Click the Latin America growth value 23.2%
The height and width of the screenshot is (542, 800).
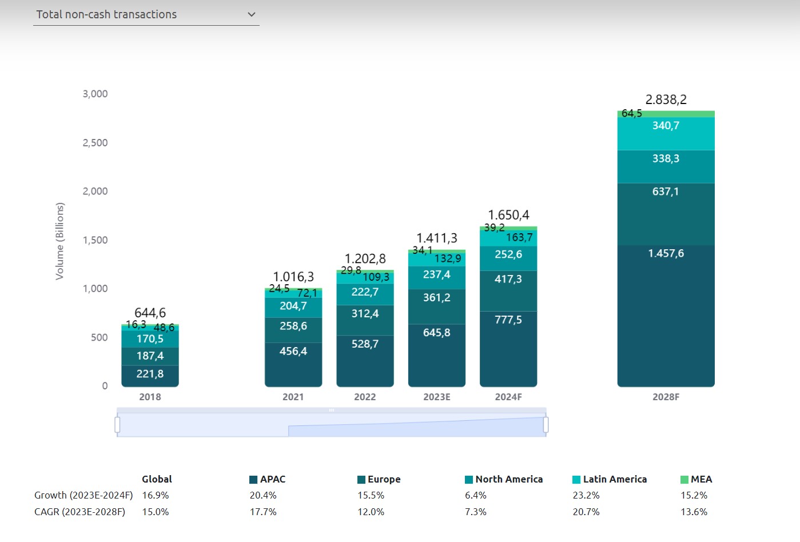click(x=586, y=495)
